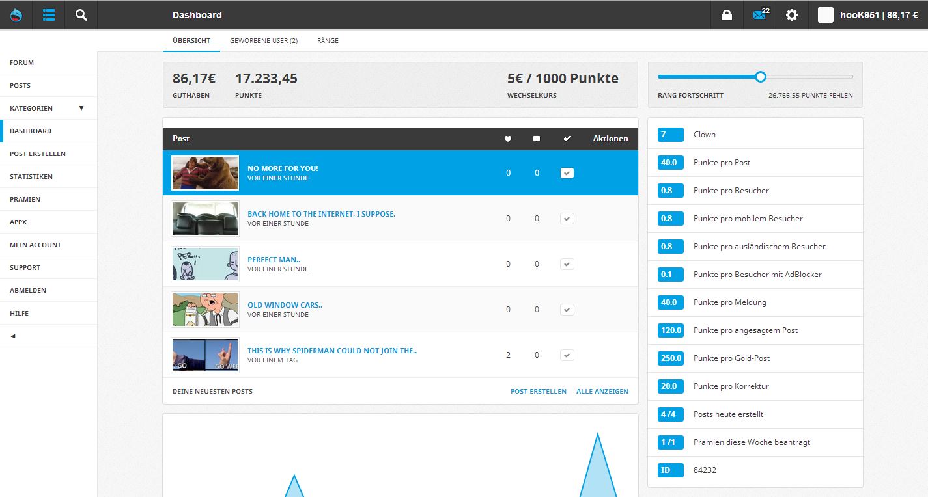Toggle the list menu icon in header

pos(49,15)
